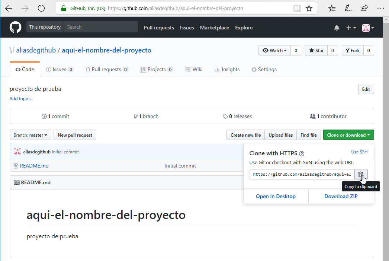This screenshot has height=261, width=389.
Task: View 1 contributor
Action: [328, 117]
